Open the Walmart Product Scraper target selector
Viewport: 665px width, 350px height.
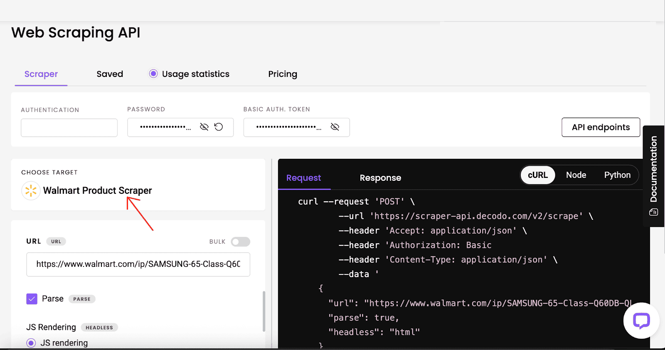point(97,190)
